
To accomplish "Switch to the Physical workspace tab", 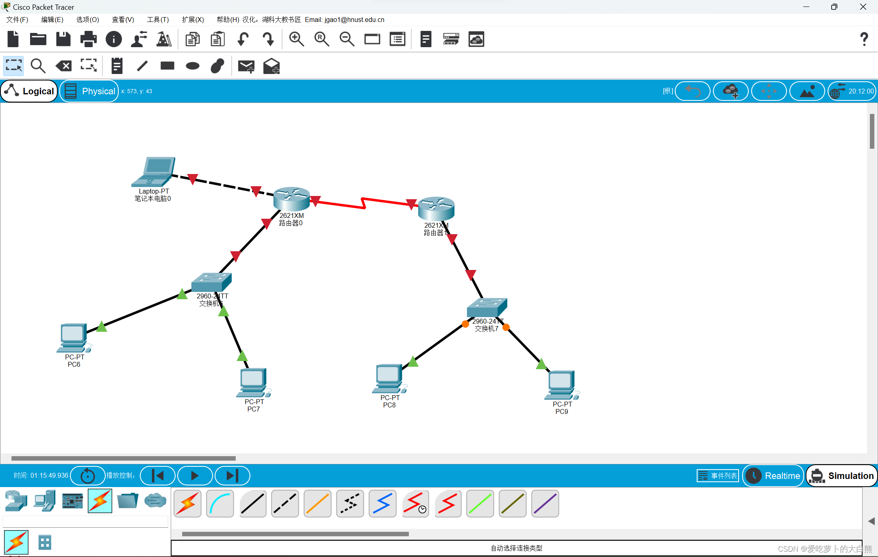I will point(90,91).
